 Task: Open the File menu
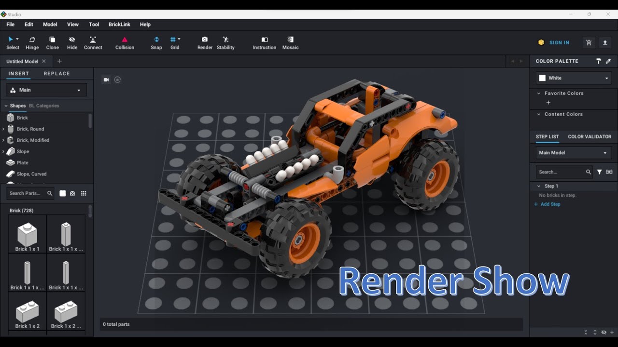[10, 25]
